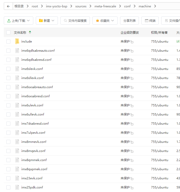Open the 收藏夹 dropdown arrow
Screen dimensions: 180x192
[x=113, y=21]
